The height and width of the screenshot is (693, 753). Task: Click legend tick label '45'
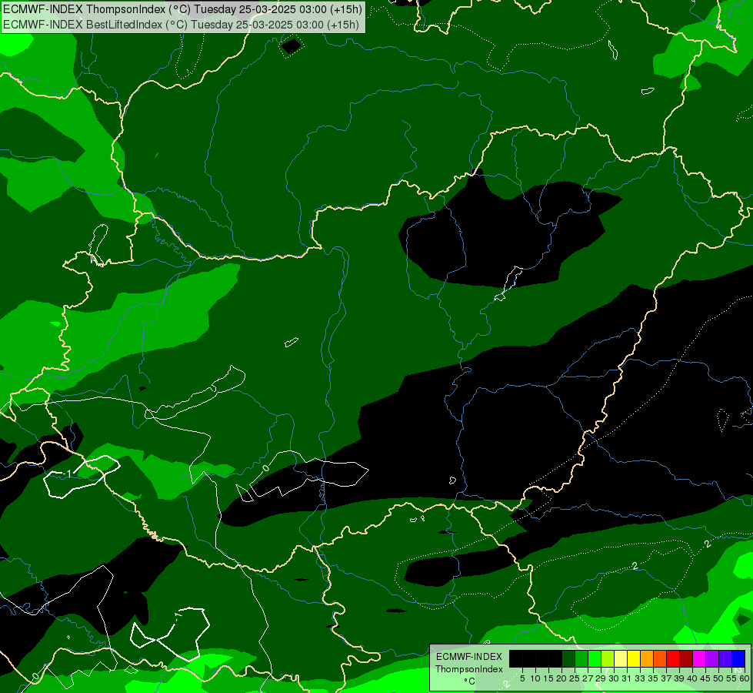(705, 678)
